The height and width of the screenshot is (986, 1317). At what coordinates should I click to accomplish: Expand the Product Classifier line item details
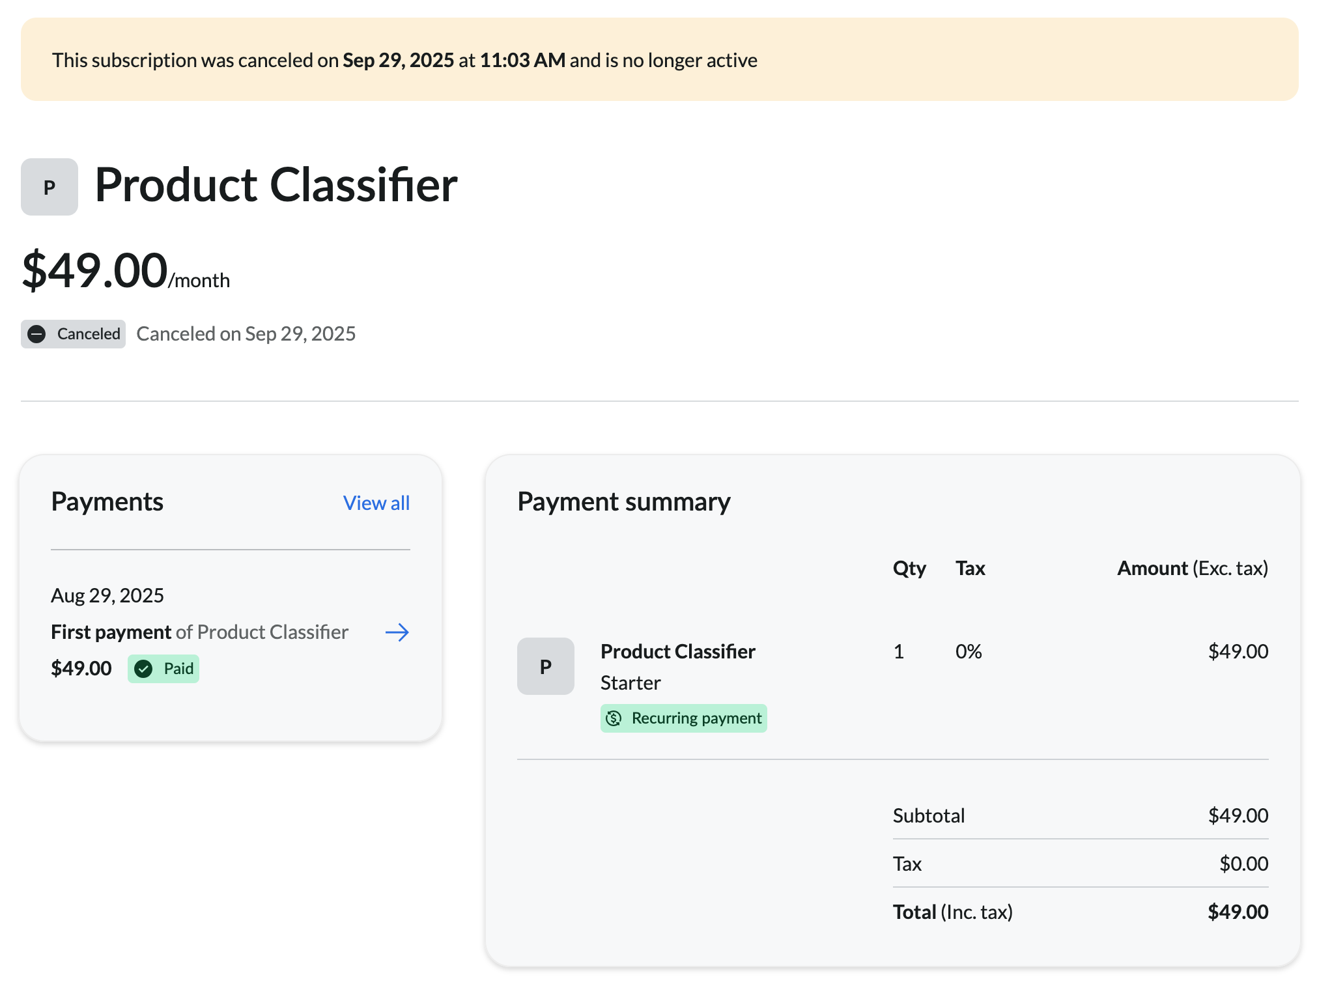click(678, 651)
